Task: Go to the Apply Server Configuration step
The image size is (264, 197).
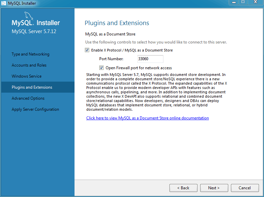Action: coord(35,109)
